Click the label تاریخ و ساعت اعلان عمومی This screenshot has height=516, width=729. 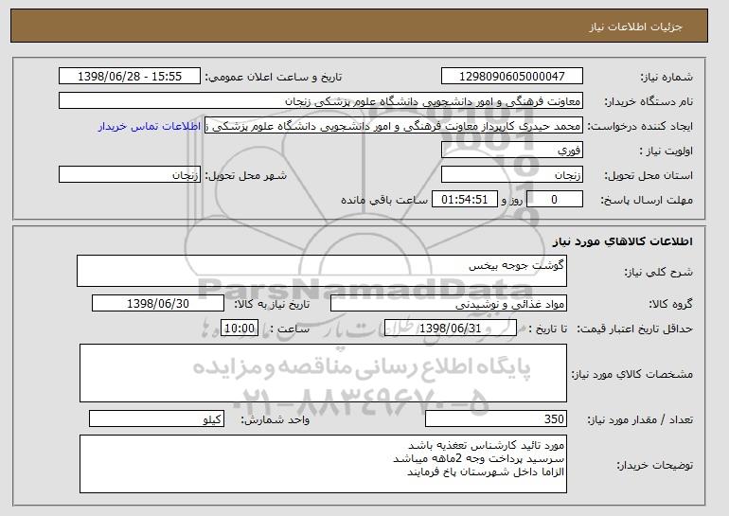point(274,77)
